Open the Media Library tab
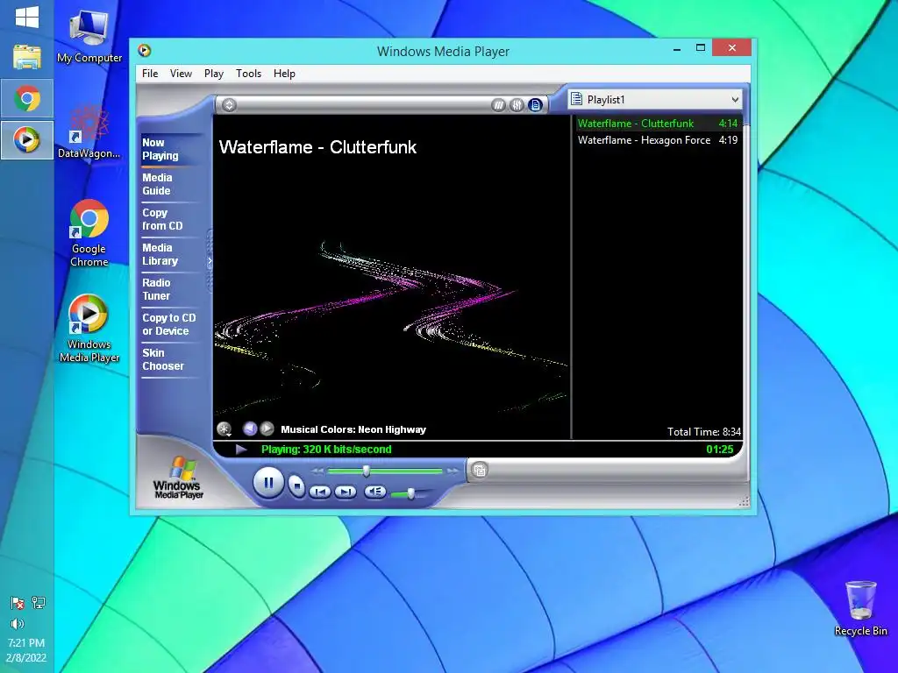The width and height of the screenshot is (898, 673). click(x=170, y=254)
